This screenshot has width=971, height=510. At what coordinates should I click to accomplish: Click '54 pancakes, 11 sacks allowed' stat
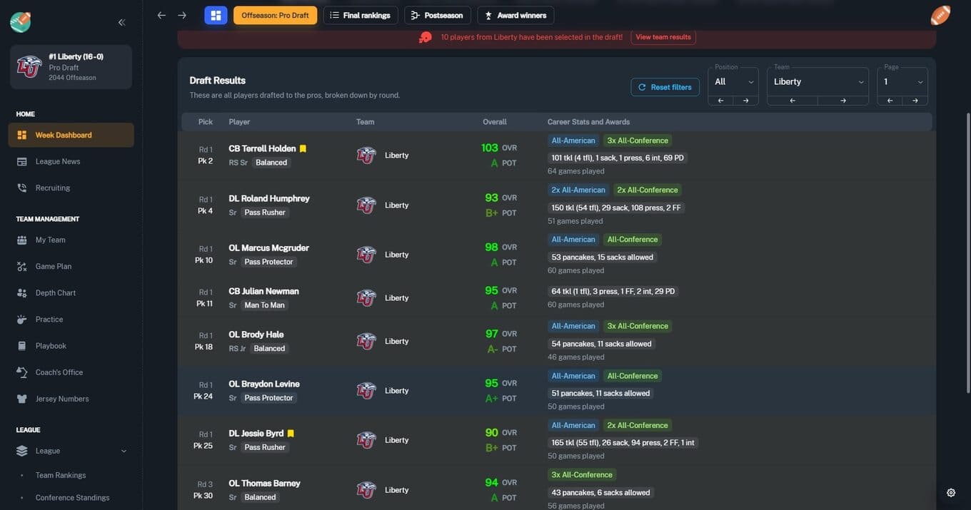coord(602,344)
